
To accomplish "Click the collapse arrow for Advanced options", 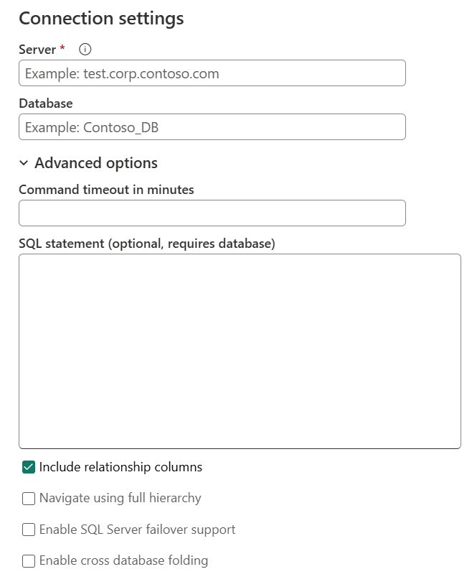I will [24, 163].
